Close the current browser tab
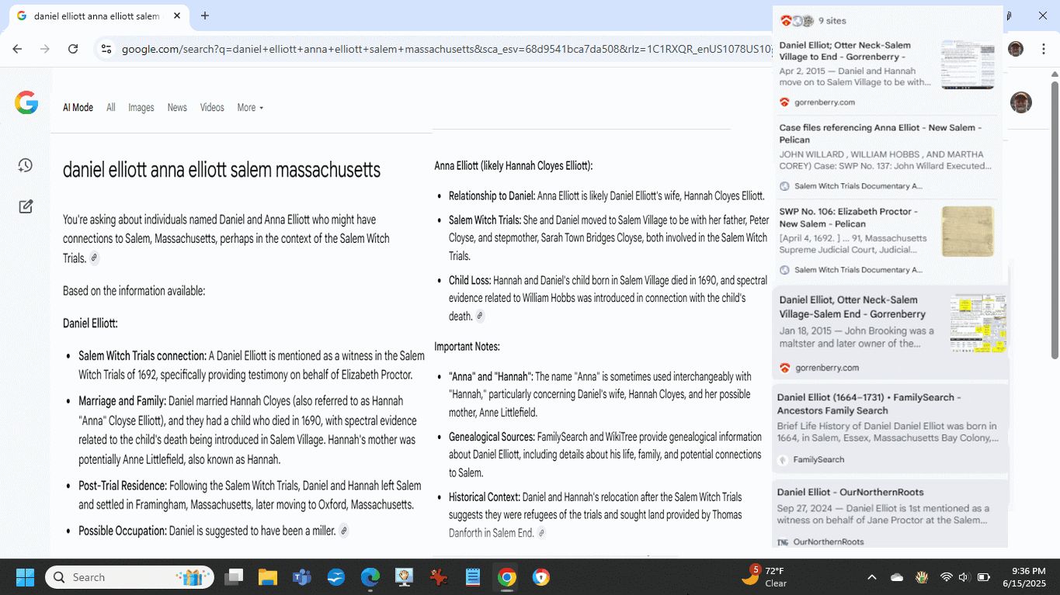1060x595 pixels. click(176, 16)
